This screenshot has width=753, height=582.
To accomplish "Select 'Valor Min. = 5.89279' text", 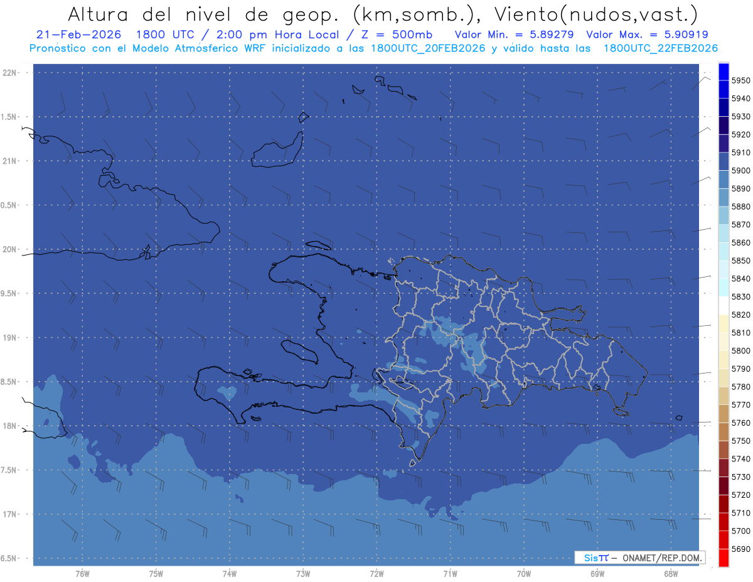I will (514, 35).
